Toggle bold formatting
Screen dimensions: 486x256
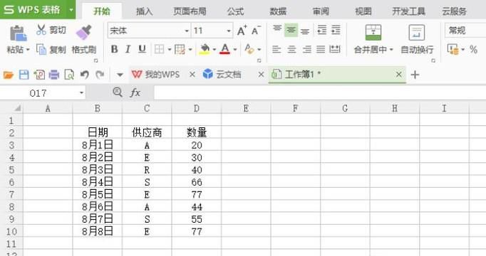[114, 49]
